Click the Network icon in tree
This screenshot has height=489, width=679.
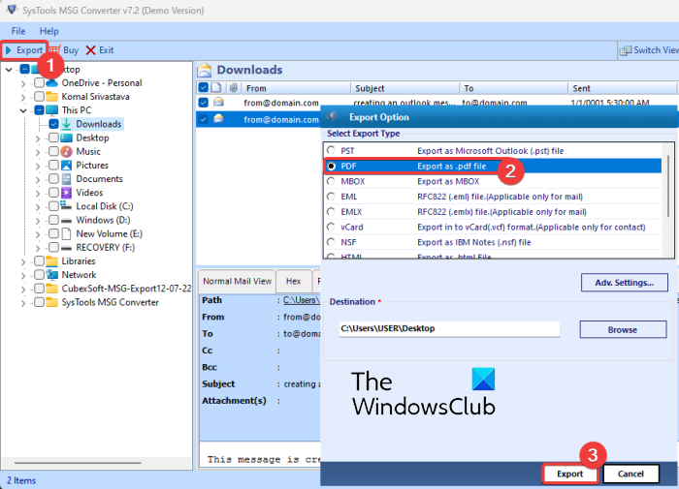(52, 275)
